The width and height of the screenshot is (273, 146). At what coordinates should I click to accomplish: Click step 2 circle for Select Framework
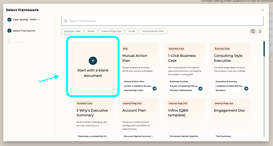[x=10, y=31]
